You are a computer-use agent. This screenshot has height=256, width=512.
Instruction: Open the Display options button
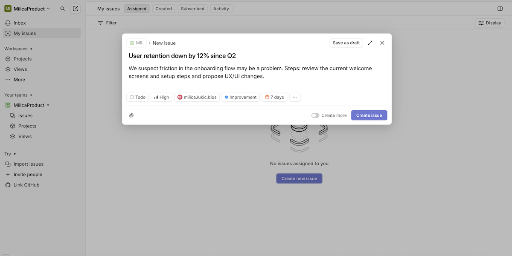(489, 23)
